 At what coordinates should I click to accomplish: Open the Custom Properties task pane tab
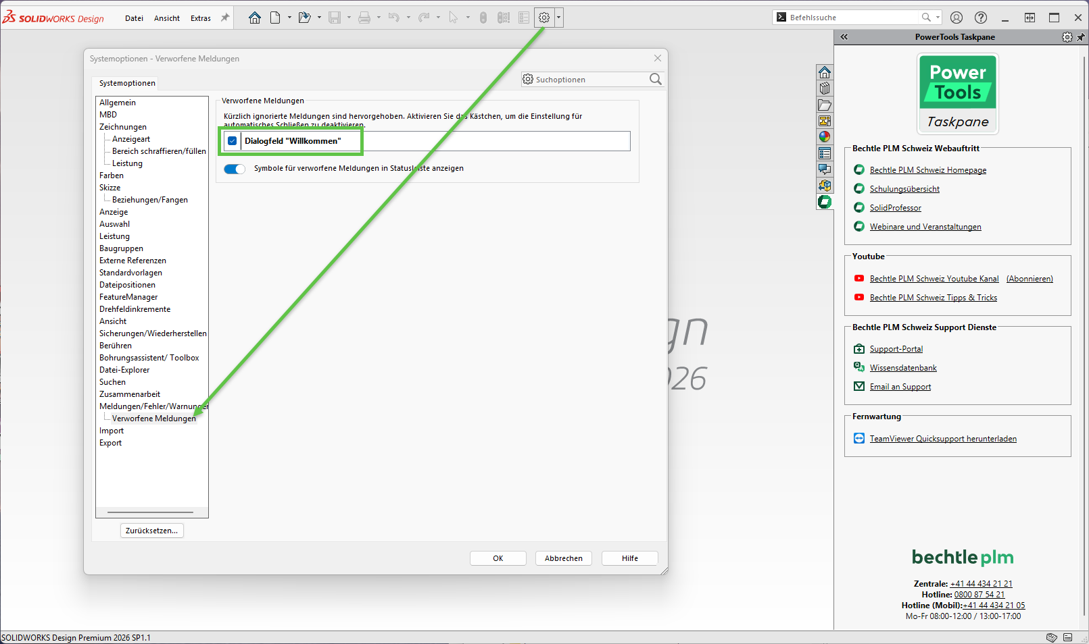pyautogui.click(x=825, y=153)
